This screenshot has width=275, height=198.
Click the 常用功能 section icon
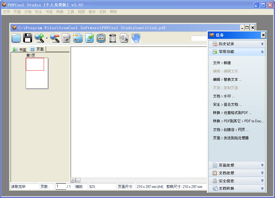click(215, 52)
